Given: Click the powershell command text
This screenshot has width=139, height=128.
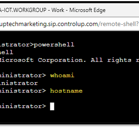Looking at the screenshot, I should click(54, 45).
